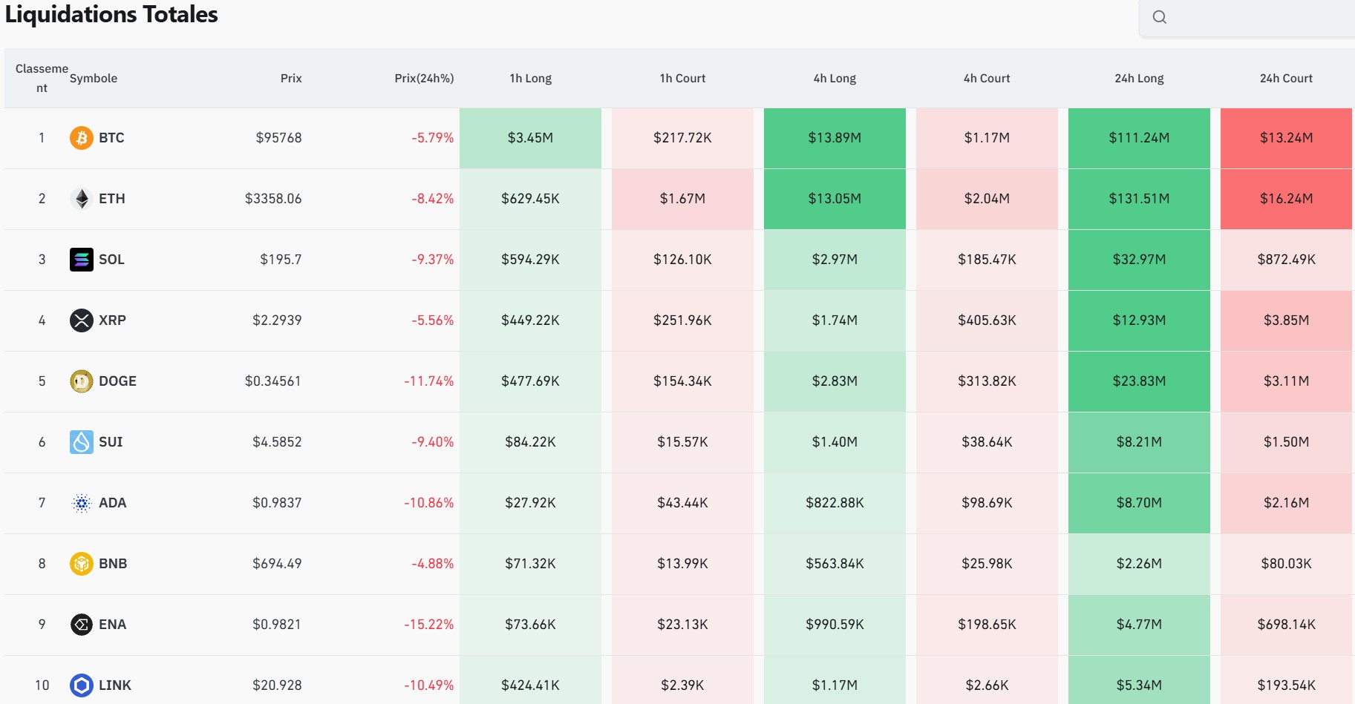The width and height of the screenshot is (1355, 704).
Task: Click the BNB coin icon
Action: [81, 564]
